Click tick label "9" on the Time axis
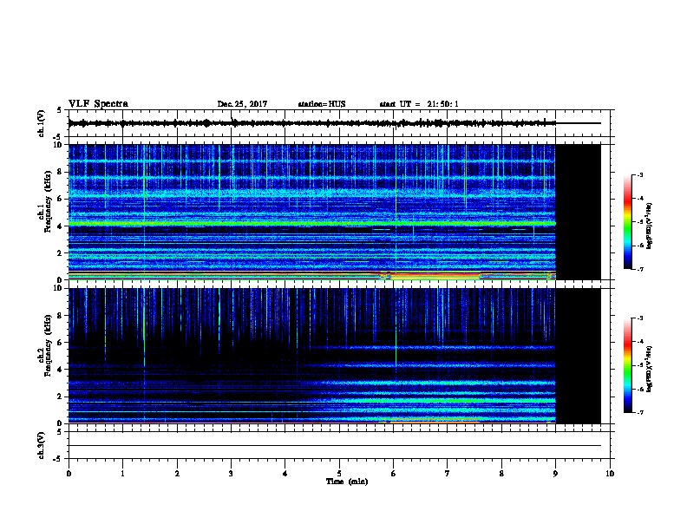 555,473
